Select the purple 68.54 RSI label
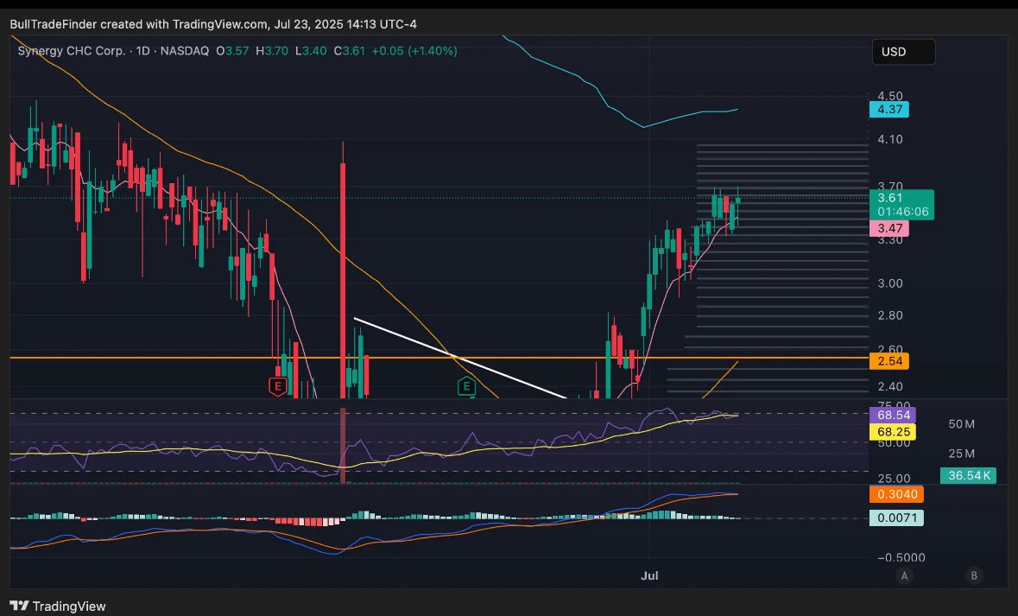1018x616 pixels. [893, 415]
